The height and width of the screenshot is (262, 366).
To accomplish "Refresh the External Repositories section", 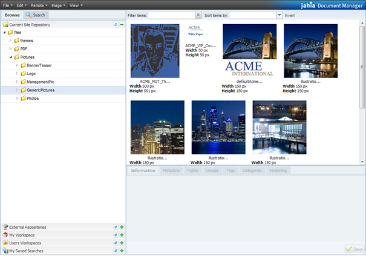I will coord(116,227).
